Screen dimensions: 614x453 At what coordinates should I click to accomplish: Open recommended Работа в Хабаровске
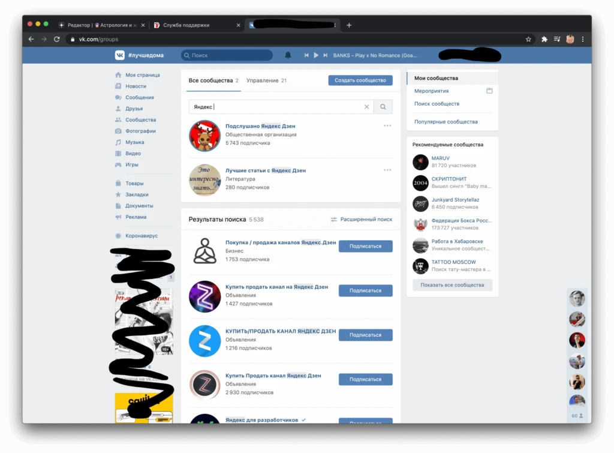point(457,241)
